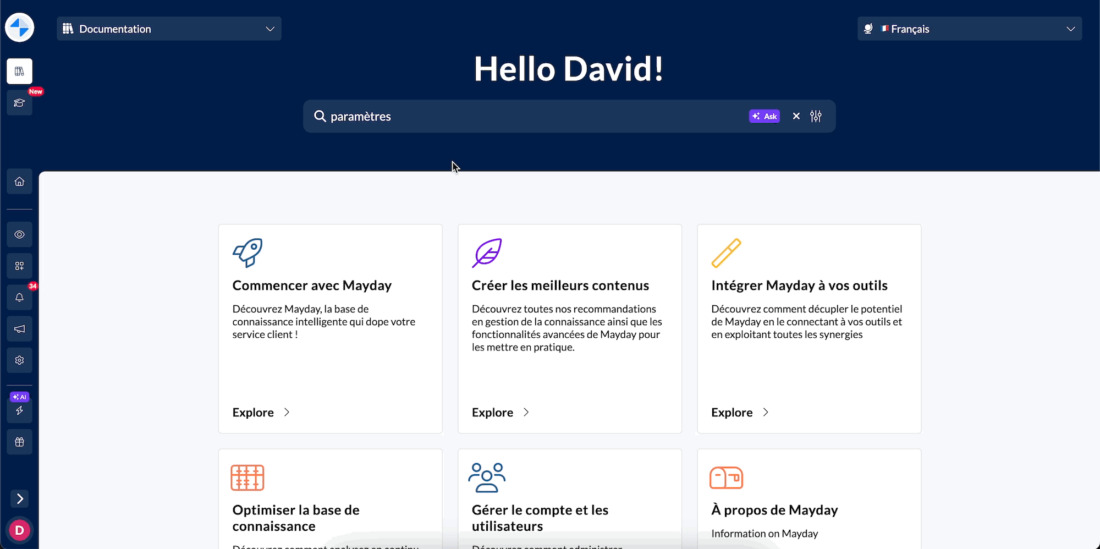Open the knowledge base books icon in sidebar
This screenshot has width=1100, height=549.
(20, 72)
